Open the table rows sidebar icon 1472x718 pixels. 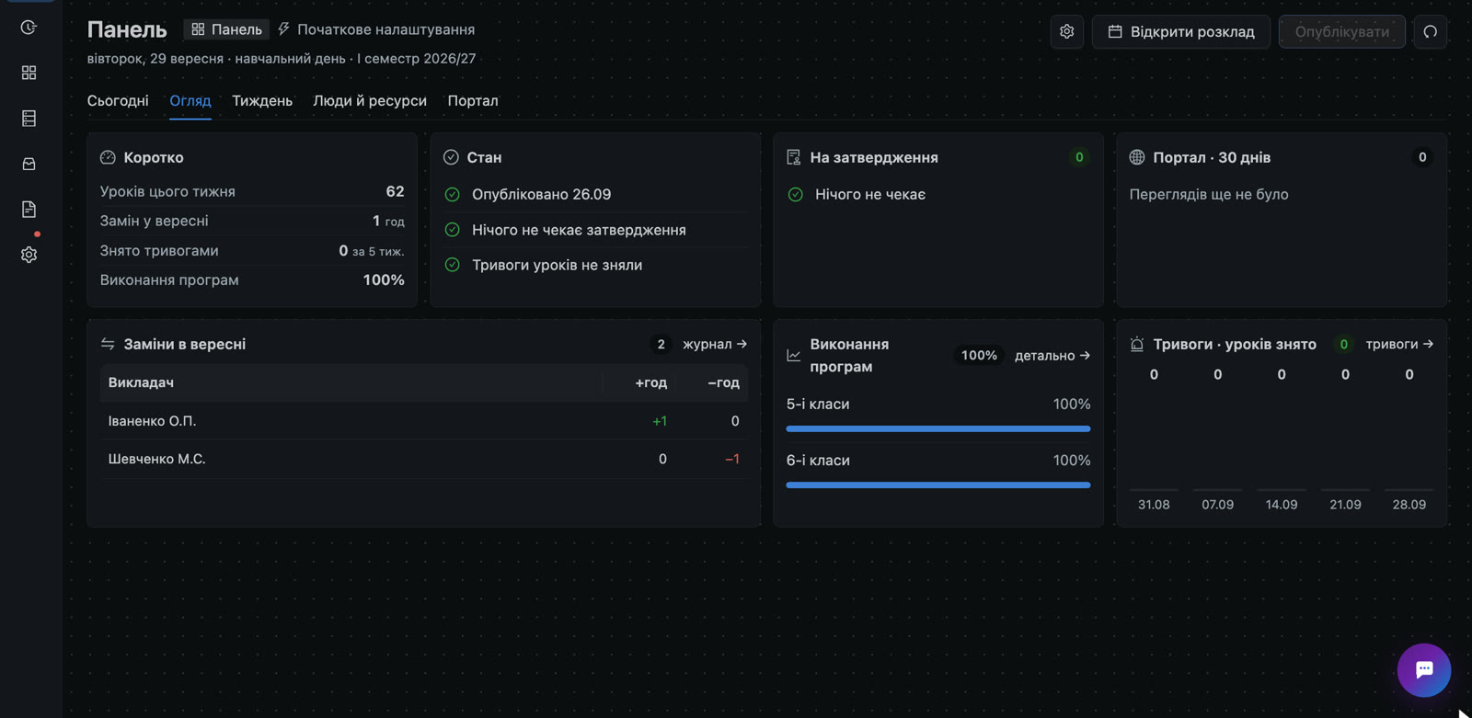[29, 119]
